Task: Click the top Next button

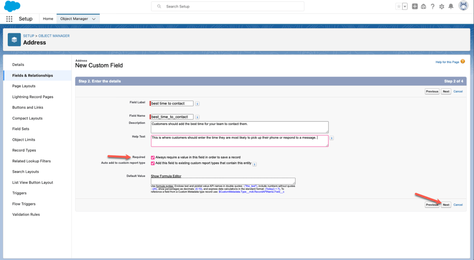Action: pyautogui.click(x=446, y=91)
